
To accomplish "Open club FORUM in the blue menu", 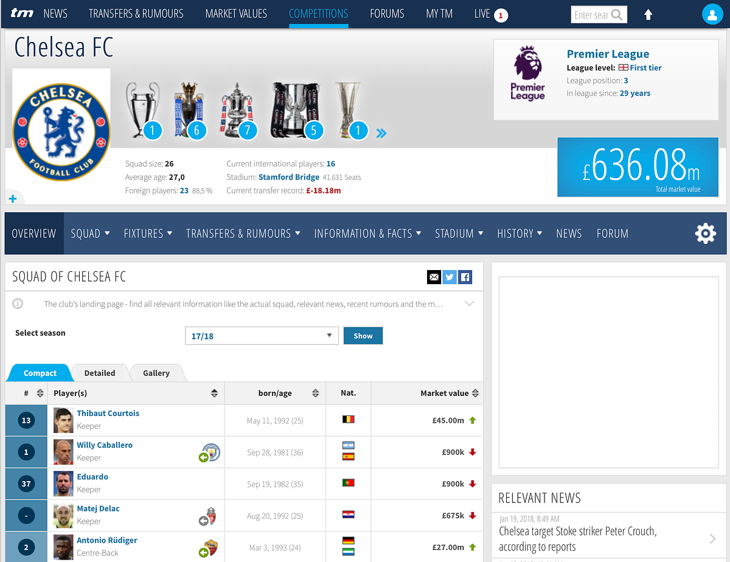I will (x=613, y=234).
